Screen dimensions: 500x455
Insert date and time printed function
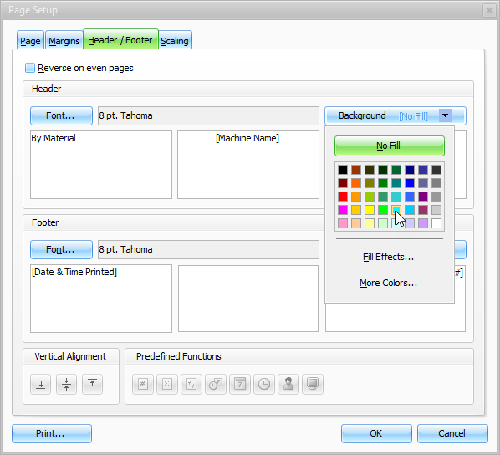216,384
